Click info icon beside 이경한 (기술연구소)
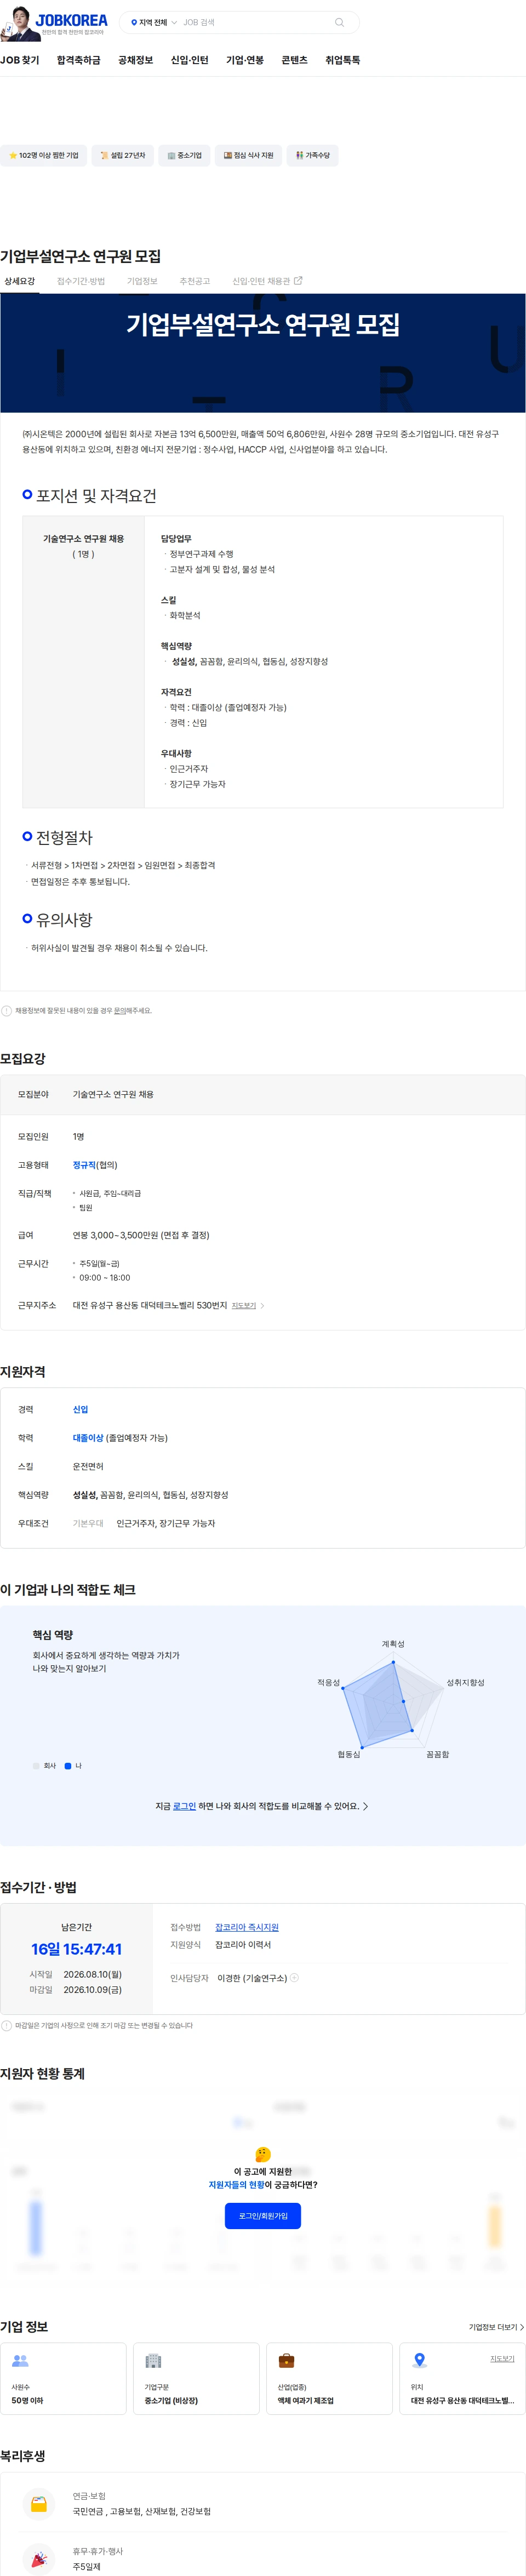The height and width of the screenshot is (2576, 526). point(294,1977)
